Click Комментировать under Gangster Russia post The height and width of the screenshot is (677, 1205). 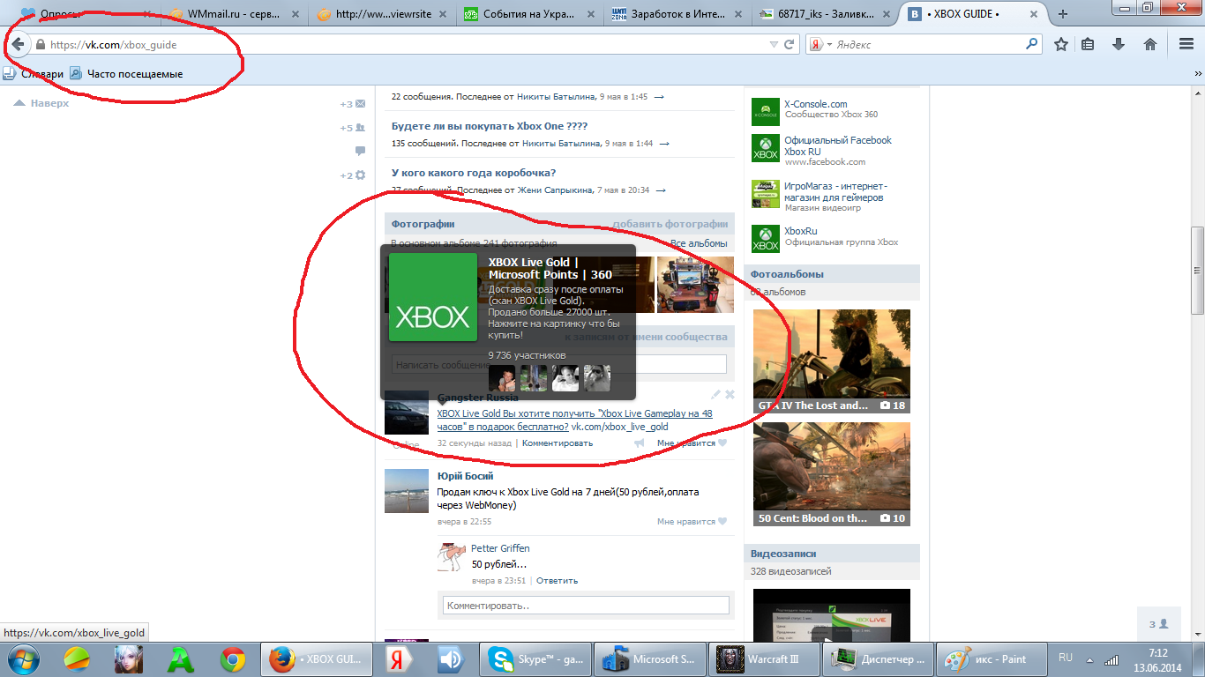click(558, 443)
